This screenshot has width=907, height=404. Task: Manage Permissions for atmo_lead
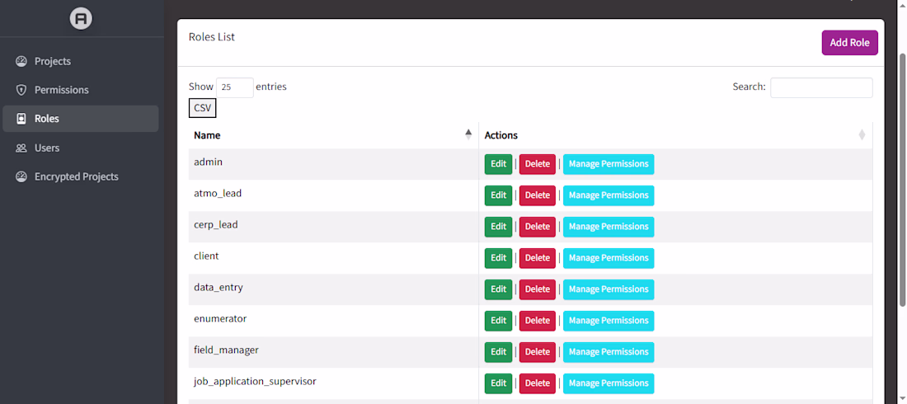click(x=609, y=195)
